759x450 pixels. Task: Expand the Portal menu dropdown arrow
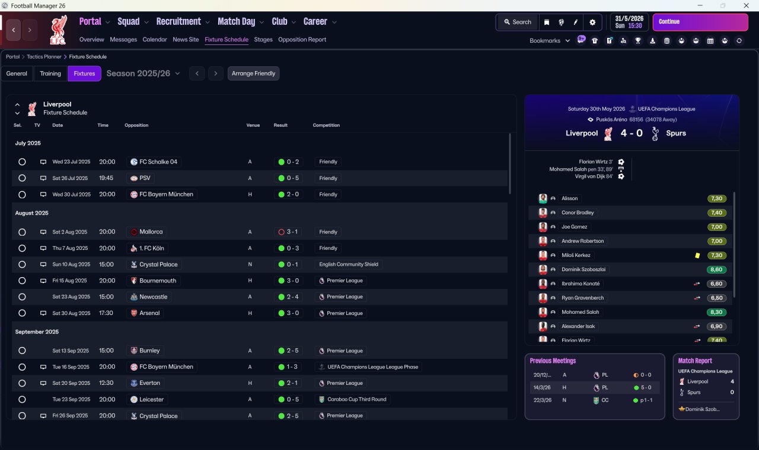[x=108, y=22]
